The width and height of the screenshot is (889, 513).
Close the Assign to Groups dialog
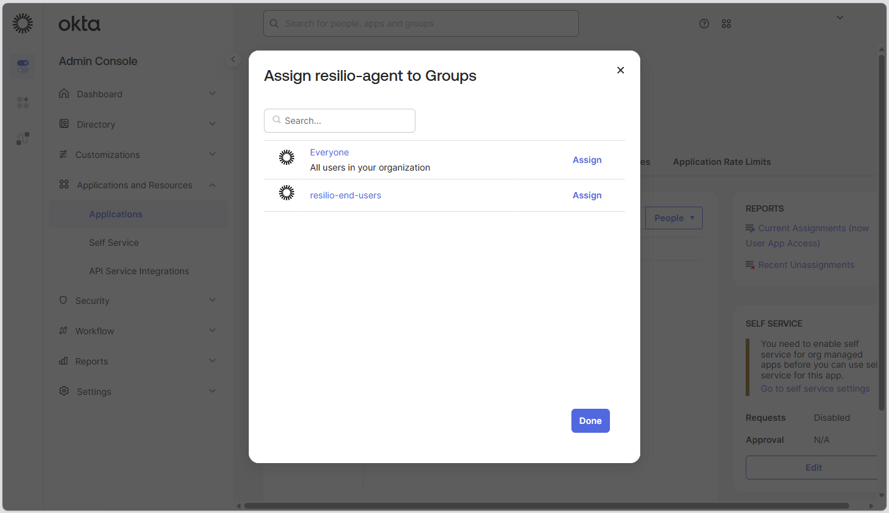point(621,70)
